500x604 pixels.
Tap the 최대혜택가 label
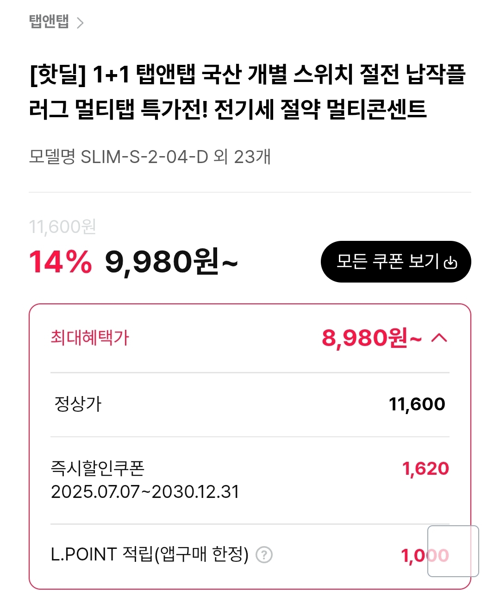coord(90,338)
